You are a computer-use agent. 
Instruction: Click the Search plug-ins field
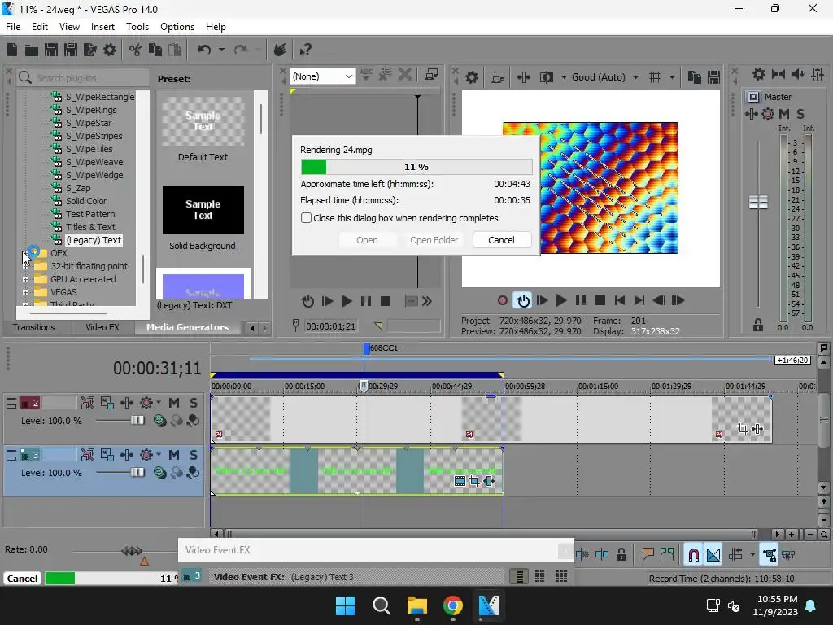click(83, 78)
